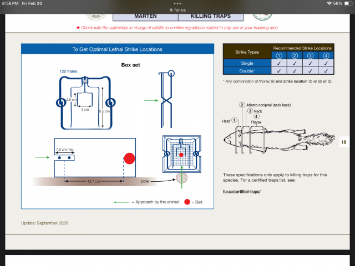This screenshot has width=355, height=266.
Task: Tap the three-dot multitasking icon at top
Action: (177, 3)
